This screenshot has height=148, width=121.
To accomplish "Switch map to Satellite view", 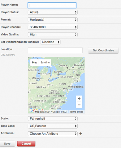I will point(45,62).
